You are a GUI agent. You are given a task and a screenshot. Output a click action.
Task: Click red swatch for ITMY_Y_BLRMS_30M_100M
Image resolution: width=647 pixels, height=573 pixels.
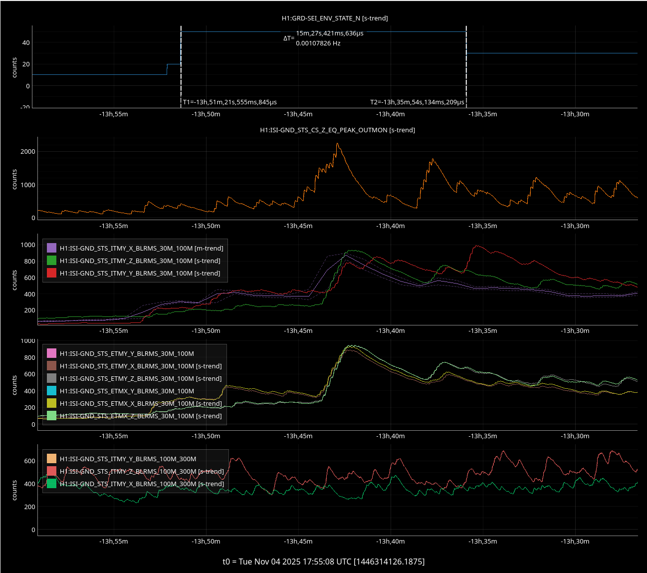click(x=51, y=273)
